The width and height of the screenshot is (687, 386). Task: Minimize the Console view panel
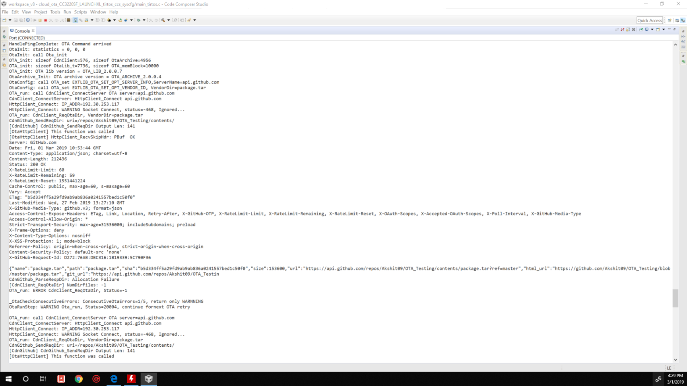pos(669,29)
